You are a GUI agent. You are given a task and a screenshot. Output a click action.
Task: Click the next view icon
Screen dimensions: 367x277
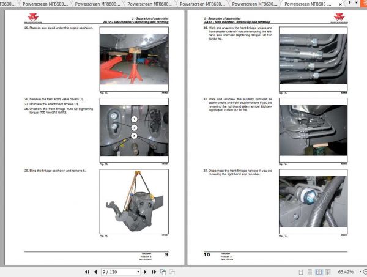point(172,272)
